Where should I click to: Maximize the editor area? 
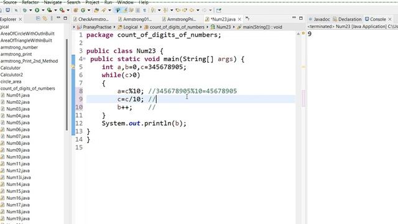[x=301, y=18]
